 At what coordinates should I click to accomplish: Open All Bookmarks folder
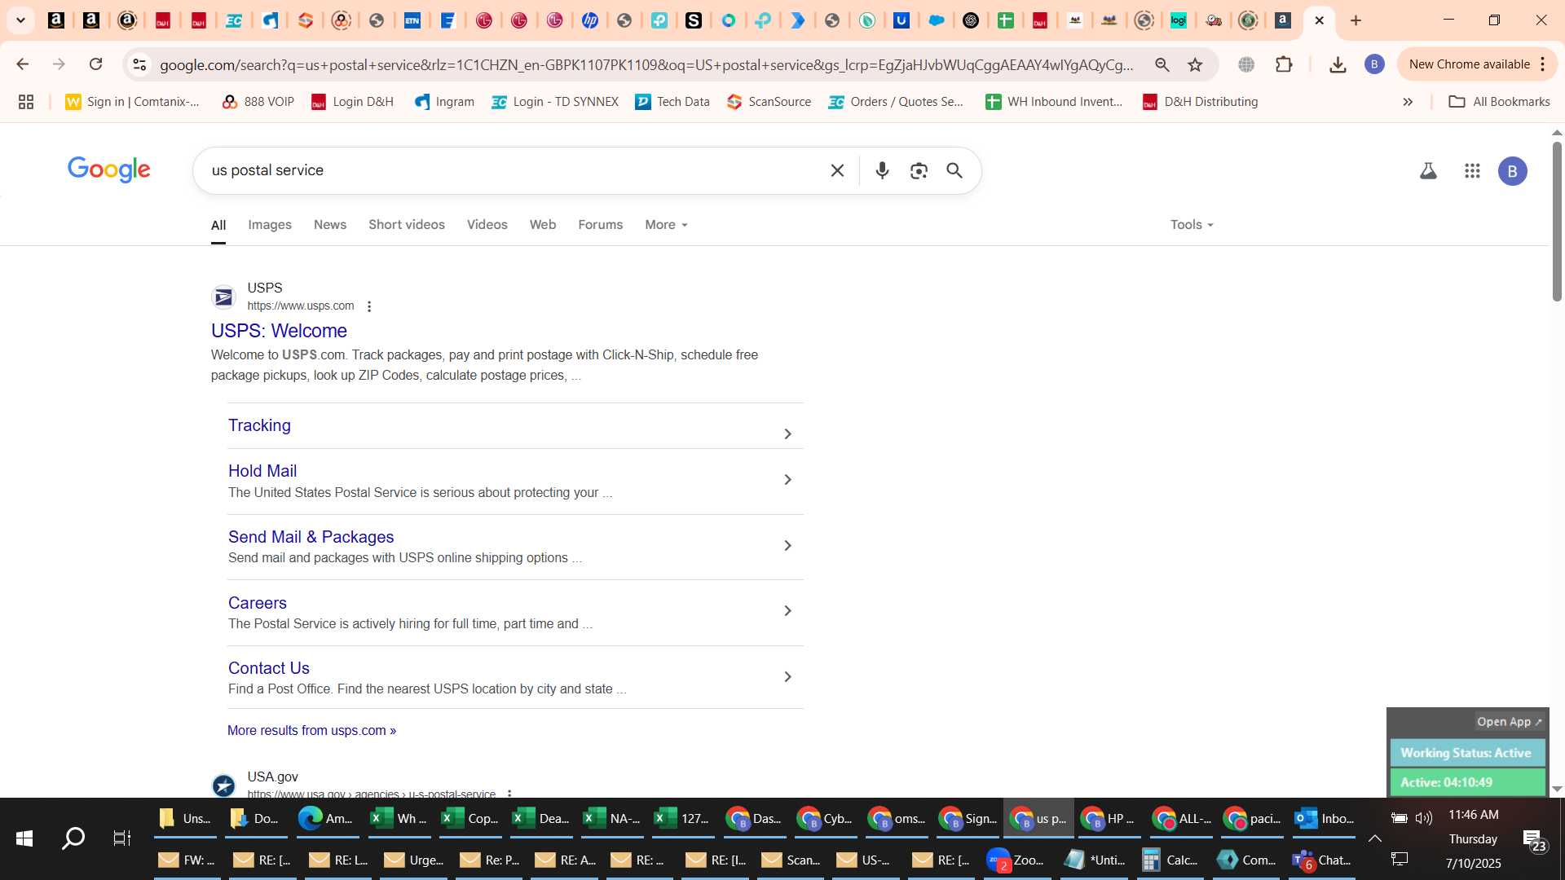click(1499, 102)
